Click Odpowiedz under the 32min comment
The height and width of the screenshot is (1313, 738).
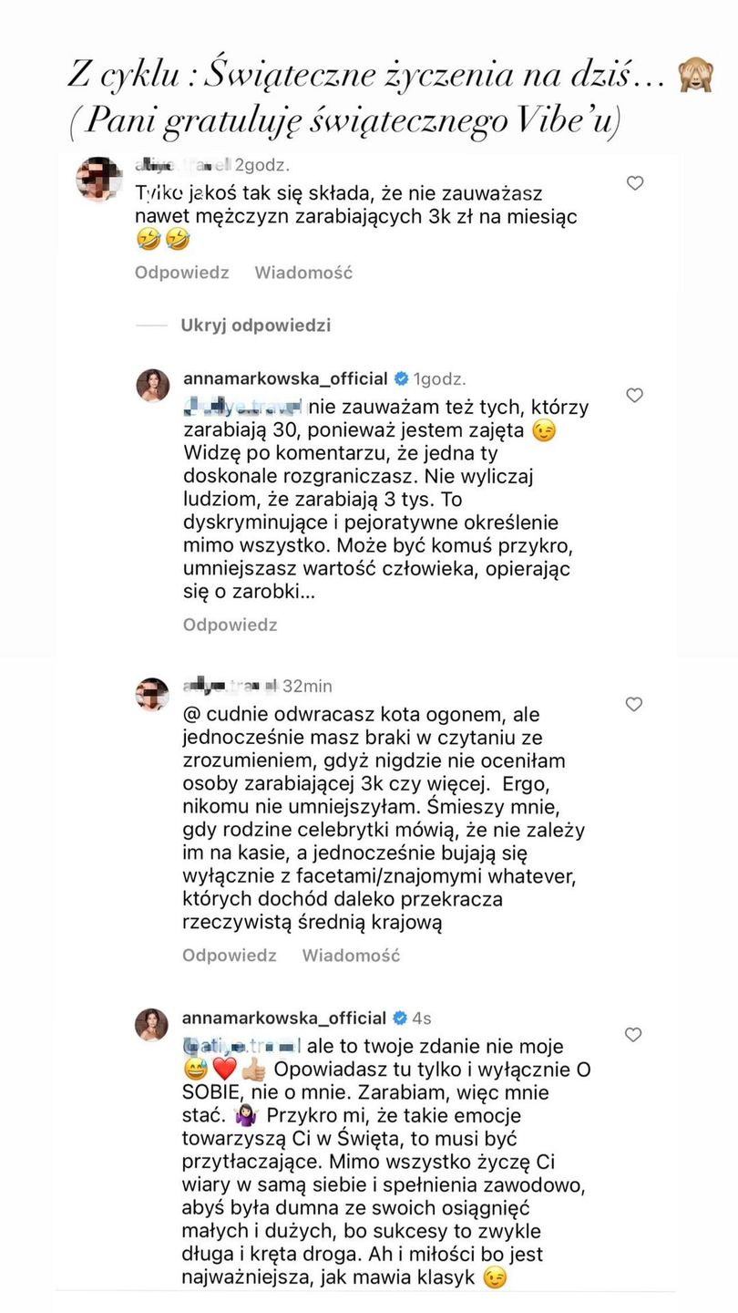tap(230, 956)
